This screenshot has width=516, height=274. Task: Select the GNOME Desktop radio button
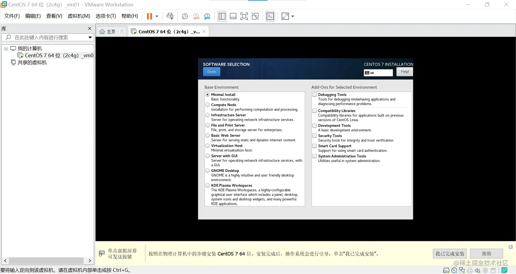tap(207, 171)
